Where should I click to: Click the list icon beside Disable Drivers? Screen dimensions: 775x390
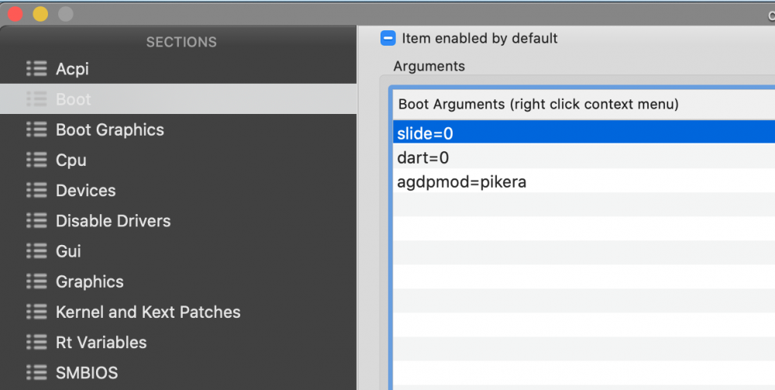tap(36, 220)
